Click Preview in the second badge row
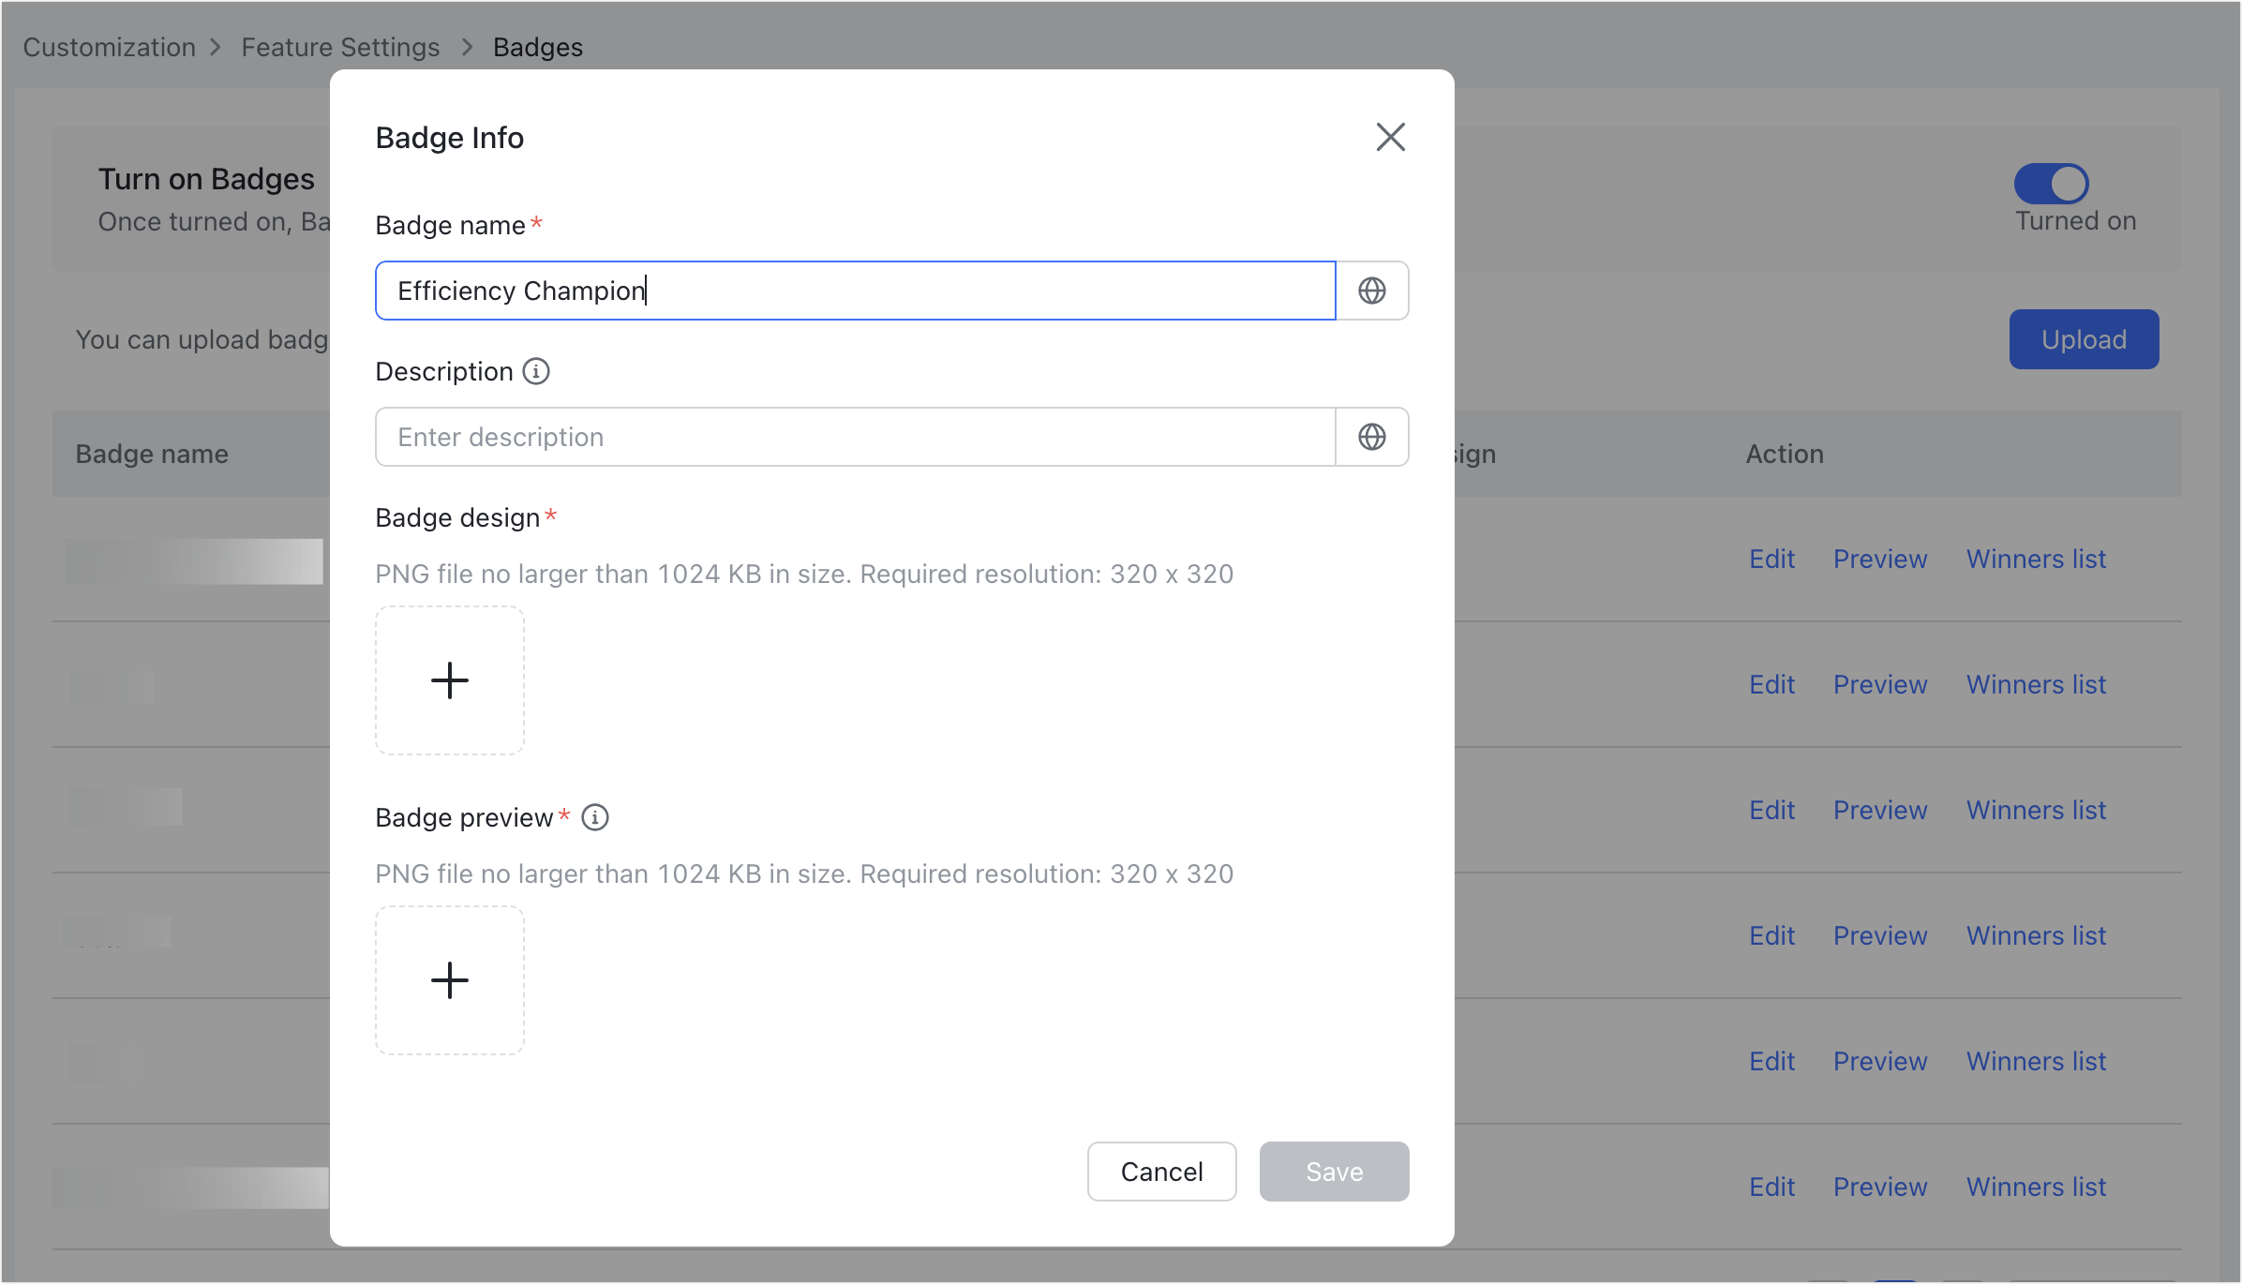Image resolution: width=2242 pixels, height=1284 pixels. click(1880, 684)
